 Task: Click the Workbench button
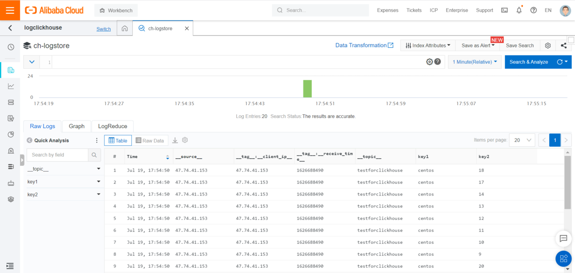116,10
